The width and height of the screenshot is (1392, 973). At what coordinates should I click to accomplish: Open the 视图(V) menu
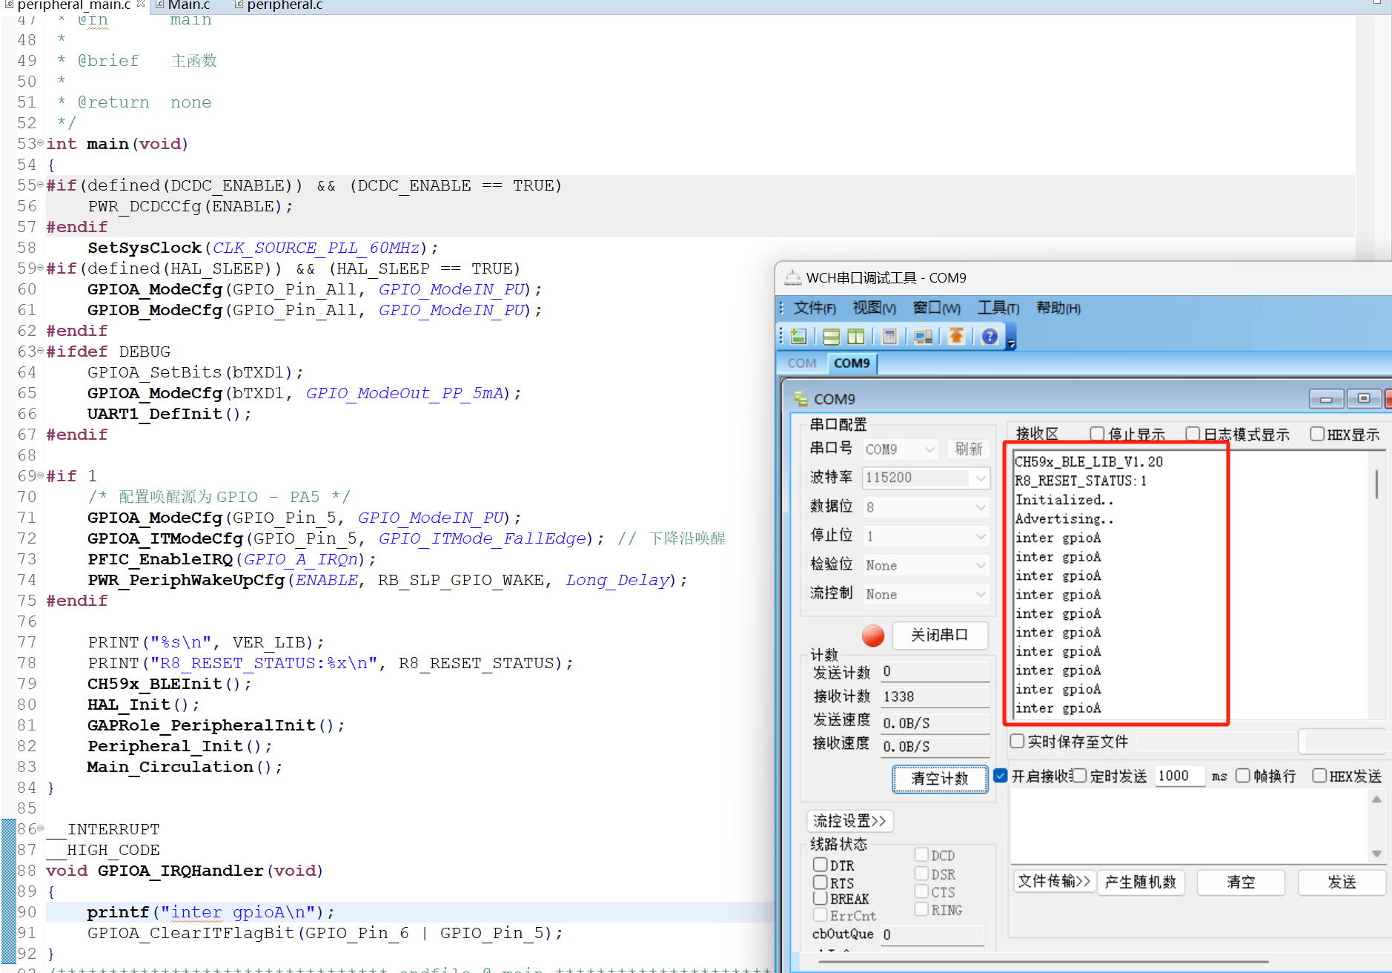pos(874,308)
